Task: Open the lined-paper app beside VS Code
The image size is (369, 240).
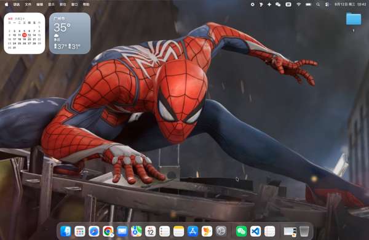Action: 270,231
